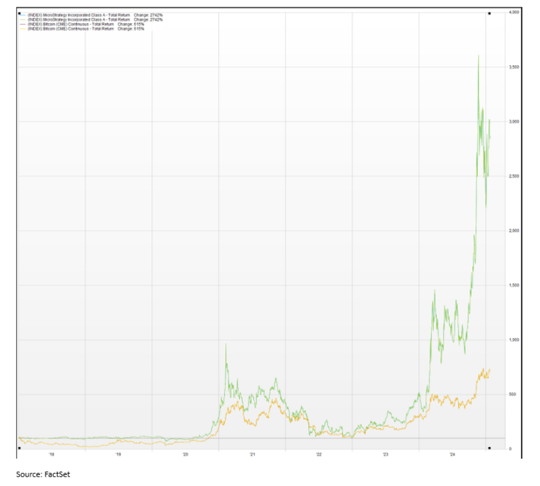Click the black handle left of the blue legend line

[x=19, y=14]
